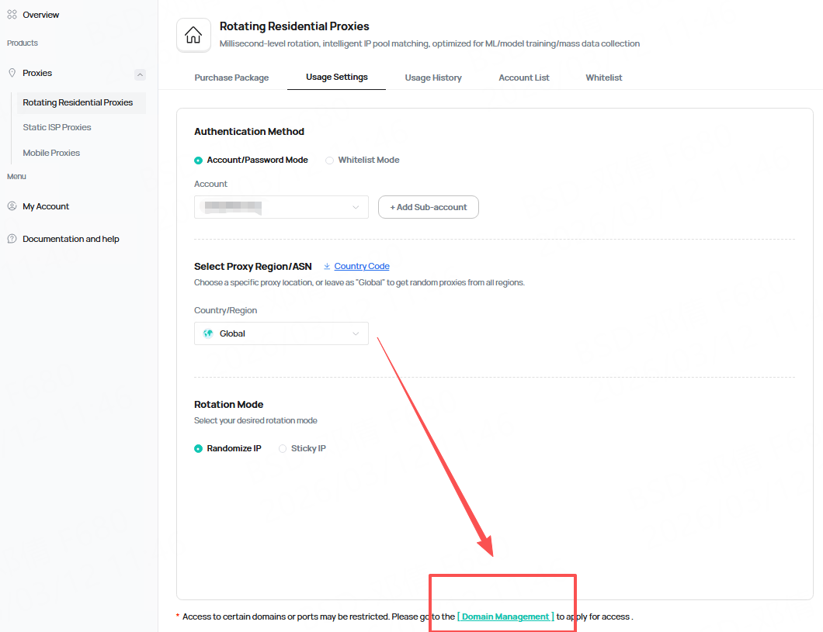The width and height of the screenshot is (823, 632).
Task: Click the Add Sub-account button
Action: pos(429,207)
